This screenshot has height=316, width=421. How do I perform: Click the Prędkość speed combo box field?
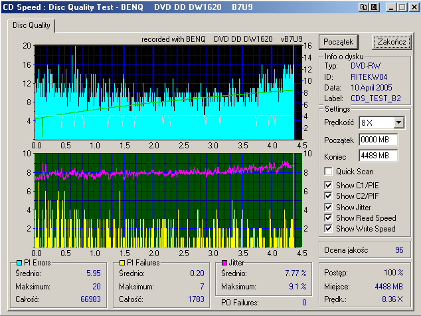click(x=382, y=122)
